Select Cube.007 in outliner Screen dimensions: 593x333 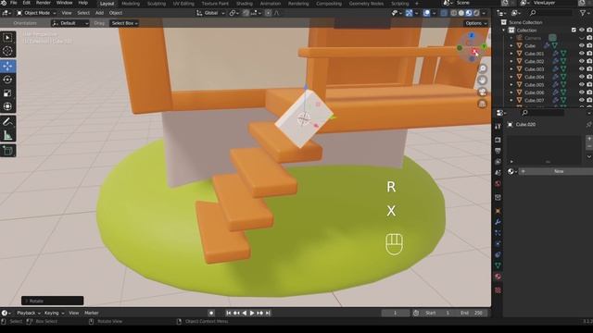pos(534,100)
